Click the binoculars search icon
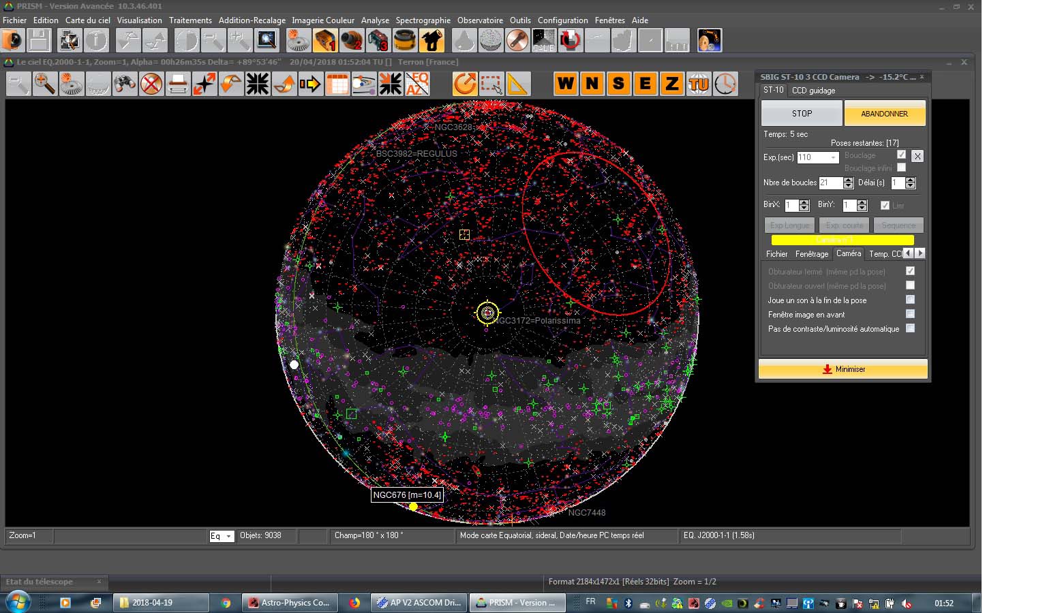Image resolution: width=1047 pixels, height=613 pixels. click(125, 84)
